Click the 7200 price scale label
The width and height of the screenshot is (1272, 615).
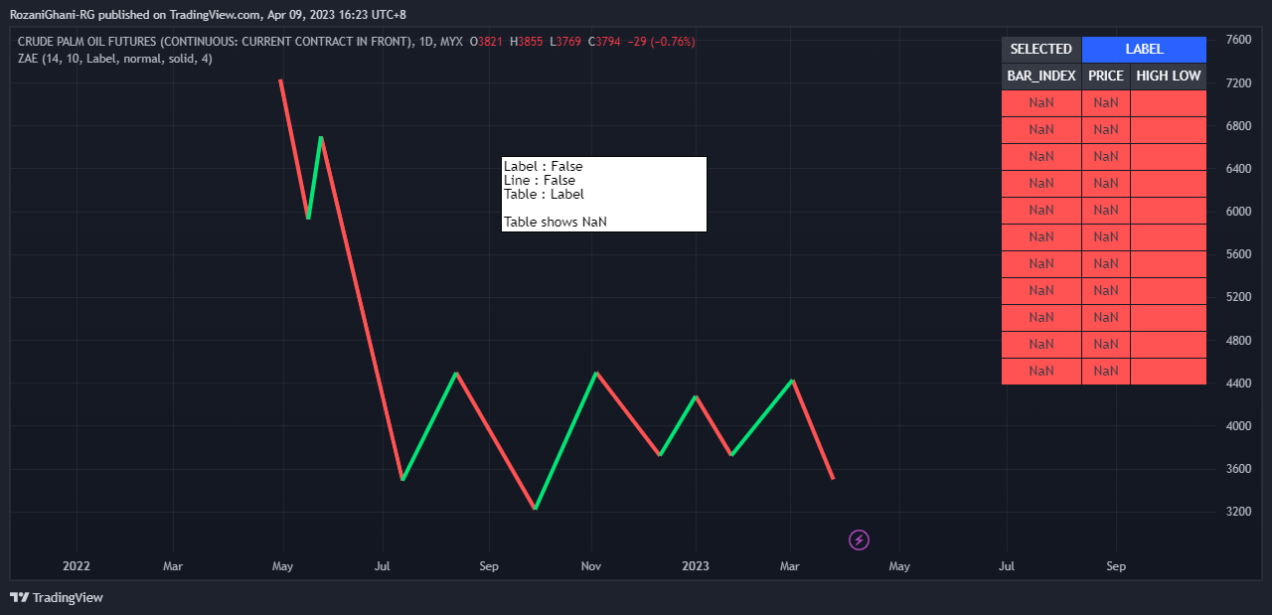pos(1238,83)
